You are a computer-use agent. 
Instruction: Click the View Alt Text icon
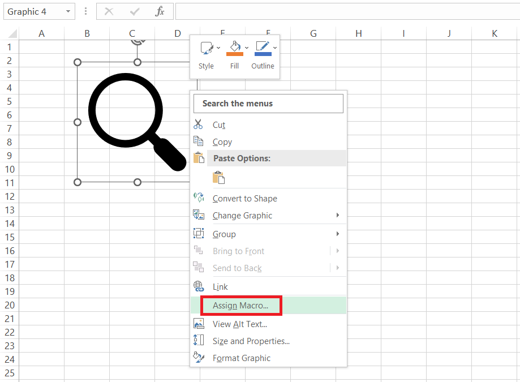pyautogui.click(x=198, y=324)
